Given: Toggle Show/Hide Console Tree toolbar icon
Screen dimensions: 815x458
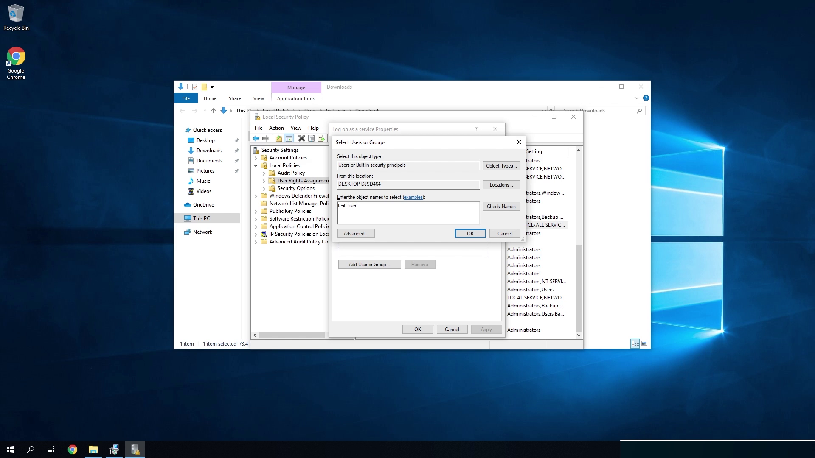Looking at the screenshot, I should (289, 139).
